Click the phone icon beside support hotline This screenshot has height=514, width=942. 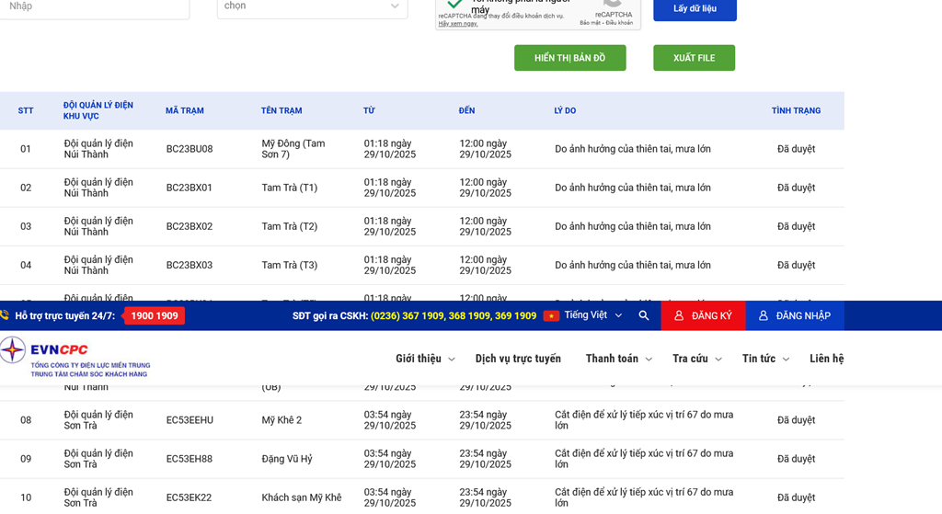6,315
